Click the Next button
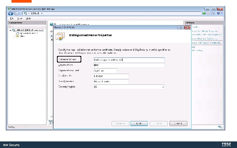Viewport: 237px width, 148px height. [139, 123]
